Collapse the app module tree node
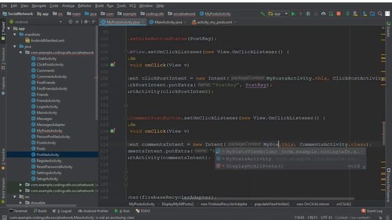Viewport: 392px width, 220px height. coord(9,29)
